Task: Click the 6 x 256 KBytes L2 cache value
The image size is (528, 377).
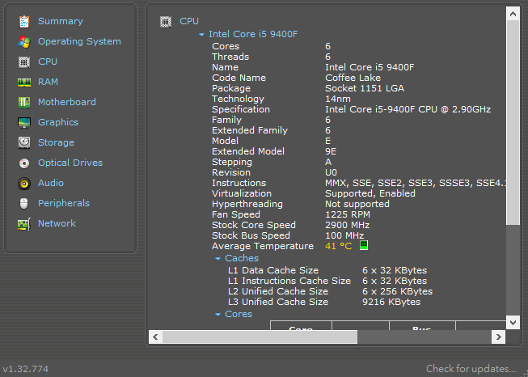Action: 397,291
